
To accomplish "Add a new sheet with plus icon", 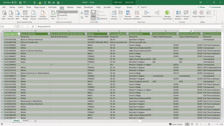I will point(35,121).
